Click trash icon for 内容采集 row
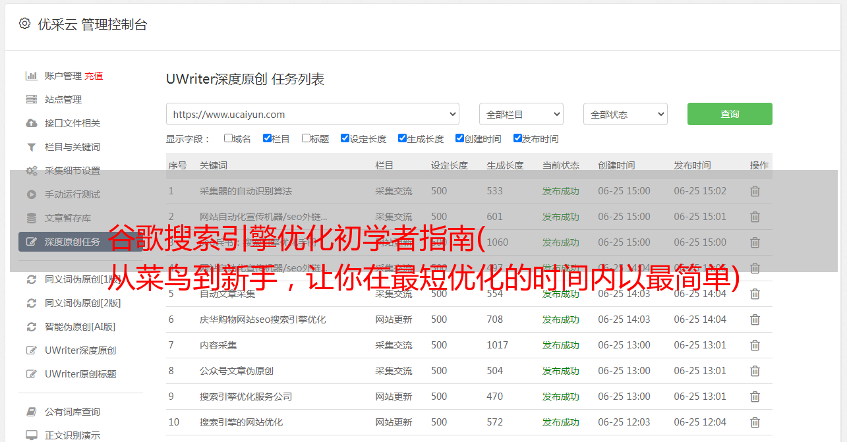 click(755, 345)
